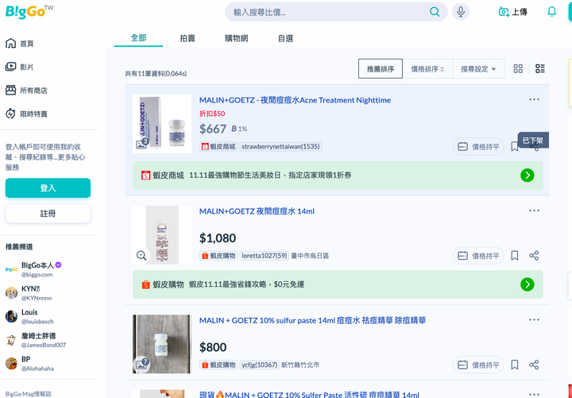Click seller strawberrynettaiwan(1535)
The width and height of the screenshot is (572, 398).
[x=280, y=147]
